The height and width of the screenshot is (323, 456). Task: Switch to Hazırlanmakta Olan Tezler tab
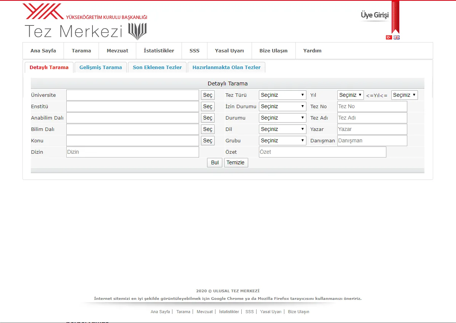[226, 67]
